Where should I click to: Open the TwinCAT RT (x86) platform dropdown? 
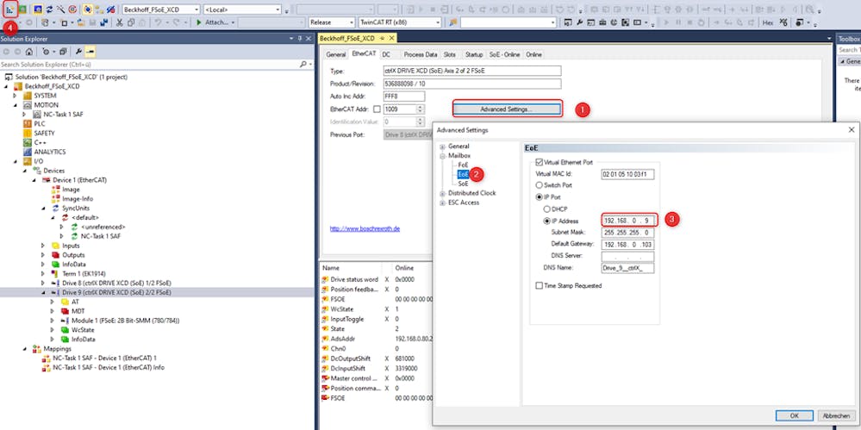[438, 22]
